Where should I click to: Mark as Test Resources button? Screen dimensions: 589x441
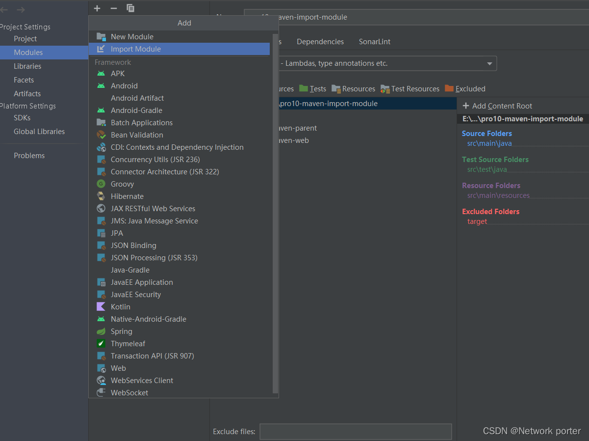point(410,89)
